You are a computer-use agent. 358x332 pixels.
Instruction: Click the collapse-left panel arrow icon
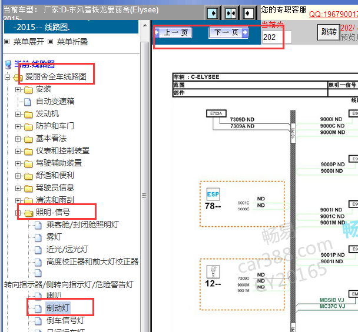click(248, 13)
